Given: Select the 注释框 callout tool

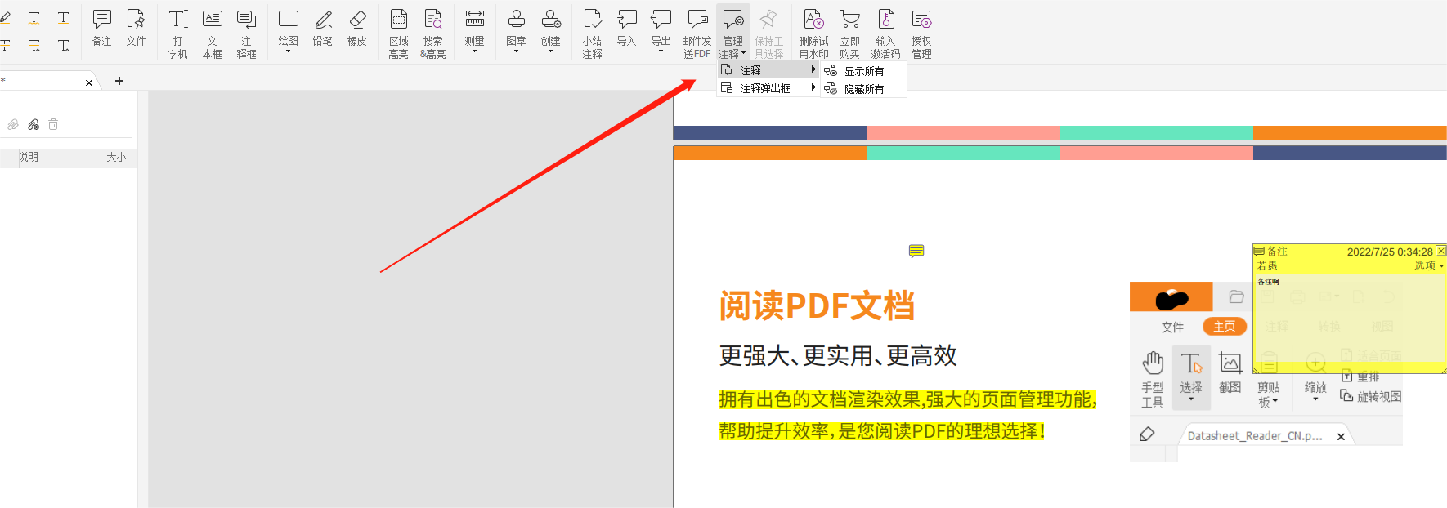Looking at the screenshot, I should [246, 33].
